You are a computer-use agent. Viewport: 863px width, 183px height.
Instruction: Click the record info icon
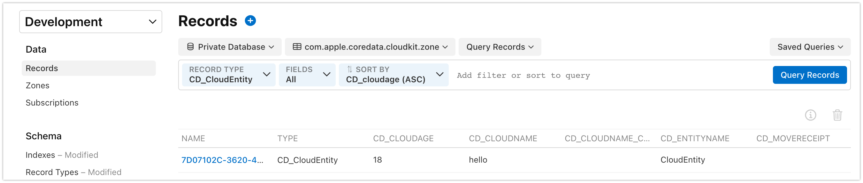point(810,115)
